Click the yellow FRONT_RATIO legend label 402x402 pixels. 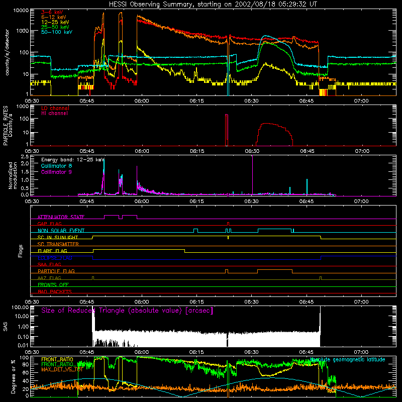click(x=57, y=359)
